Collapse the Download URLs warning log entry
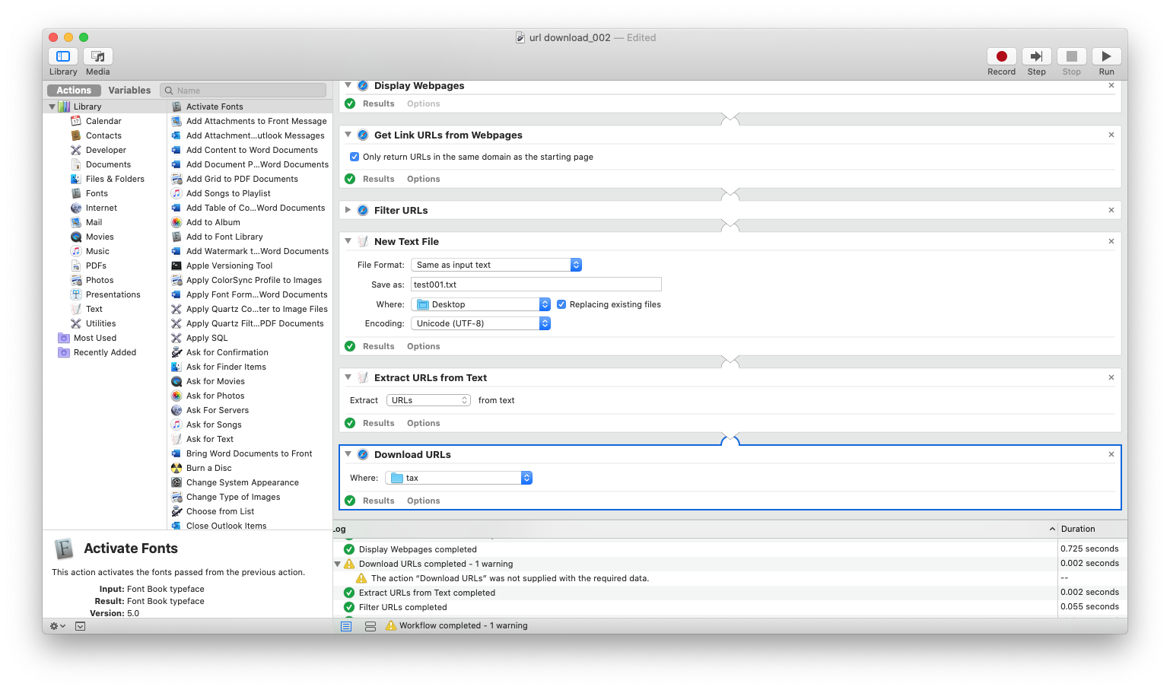 338,564
